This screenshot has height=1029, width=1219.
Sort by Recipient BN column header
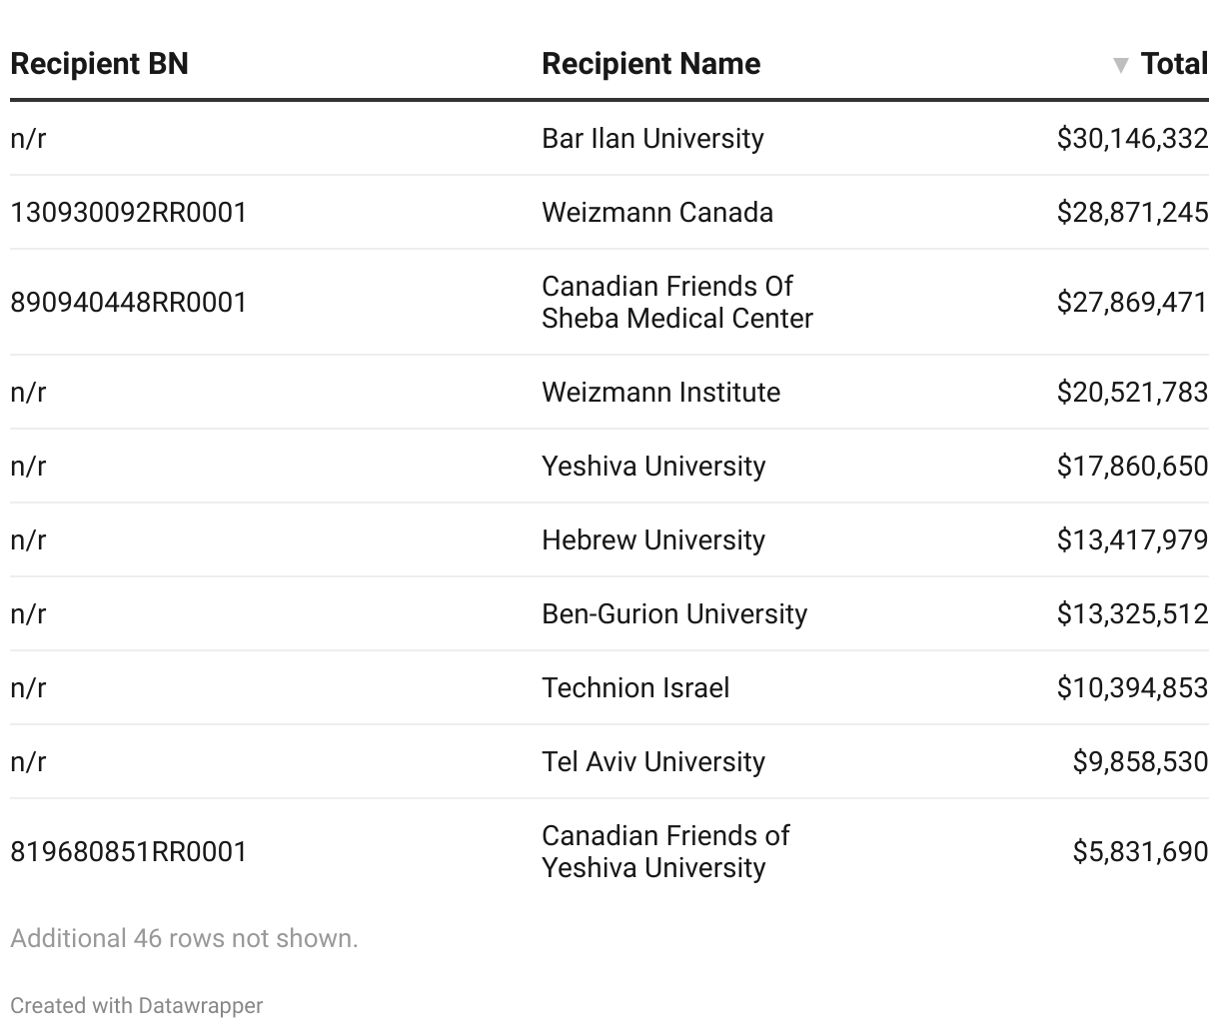pyautogui.click(x=99, y=64)
